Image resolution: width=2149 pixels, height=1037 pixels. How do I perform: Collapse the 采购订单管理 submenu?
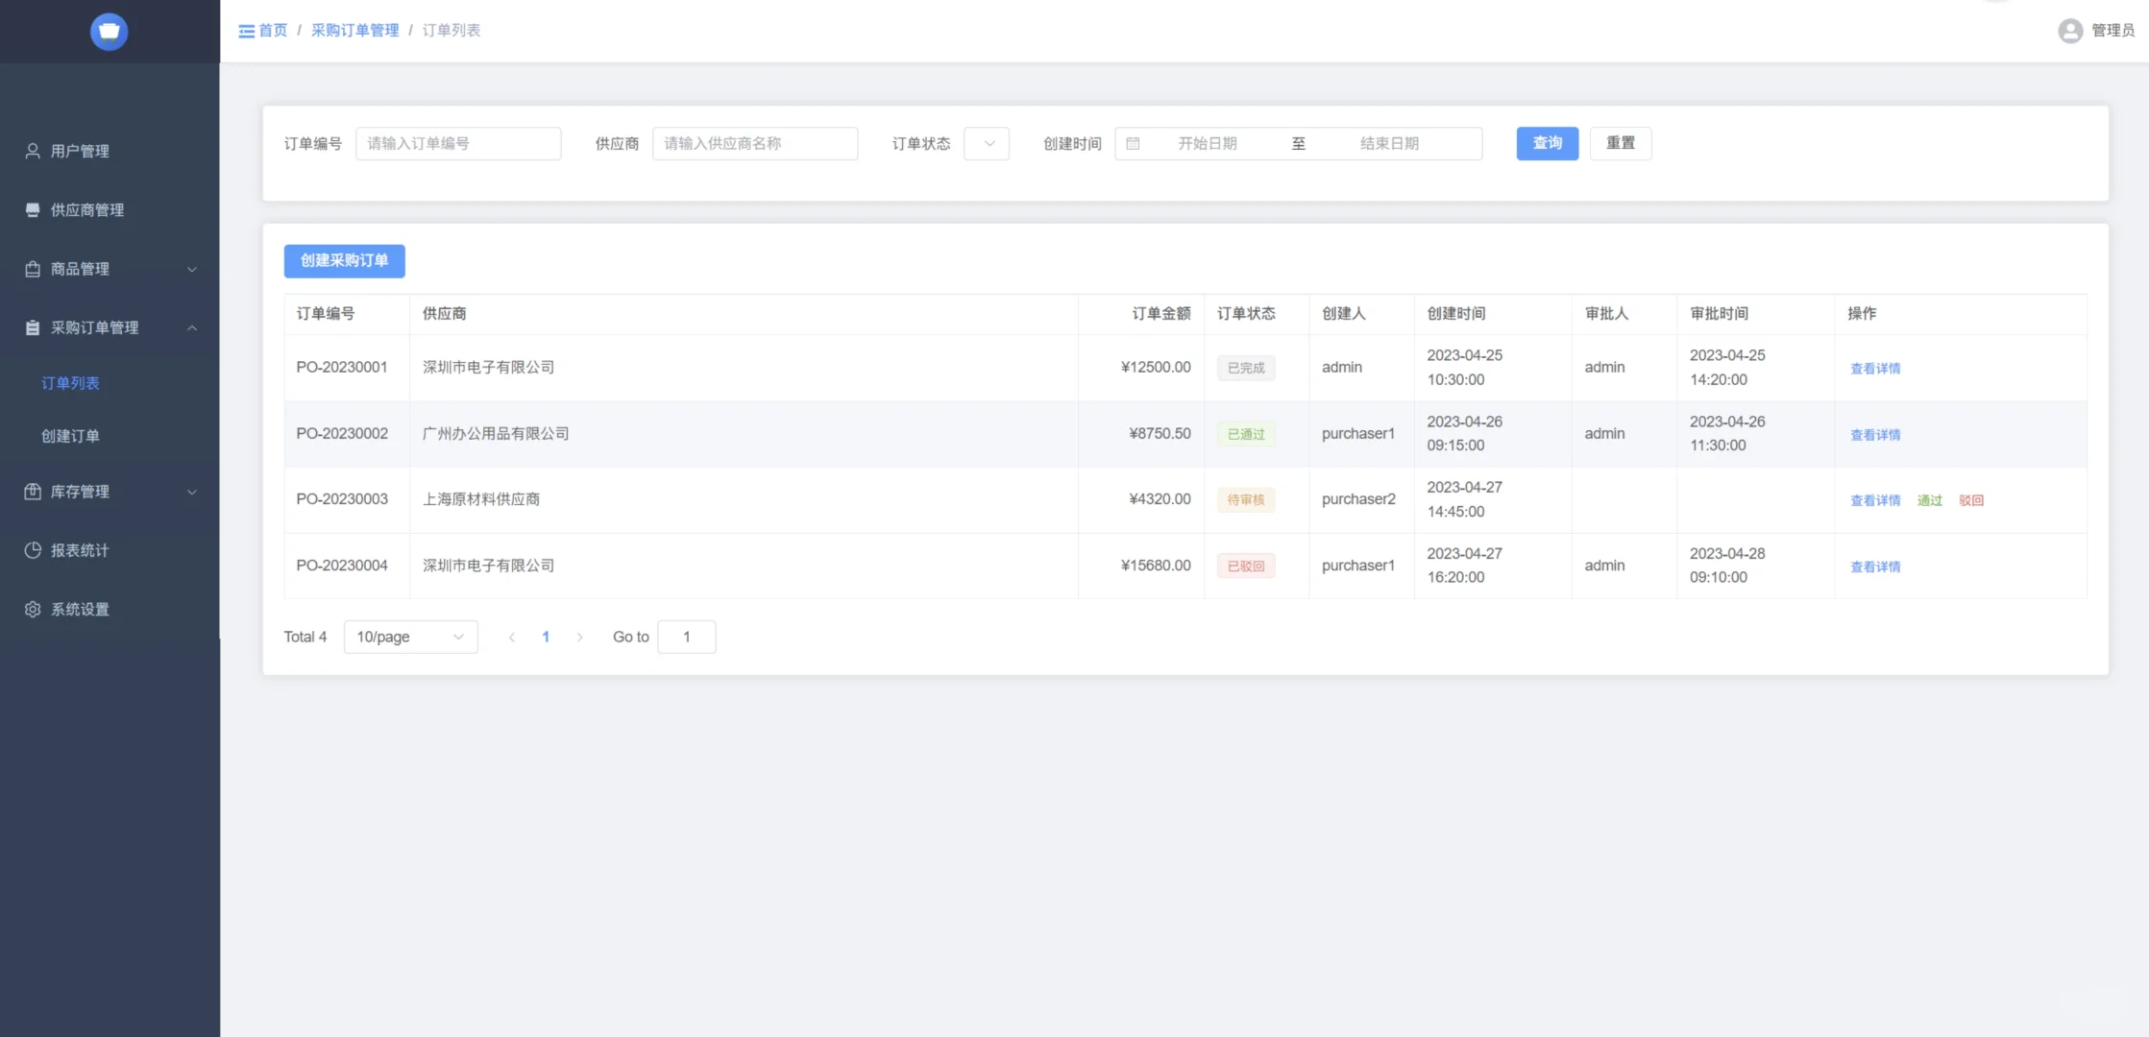click(x=191, y=327)
